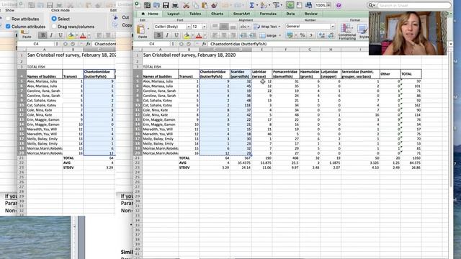The height and width of the screenshot is (259, 461).
Task: Expand the Merge options dropdown arrow
Action: 279,35
